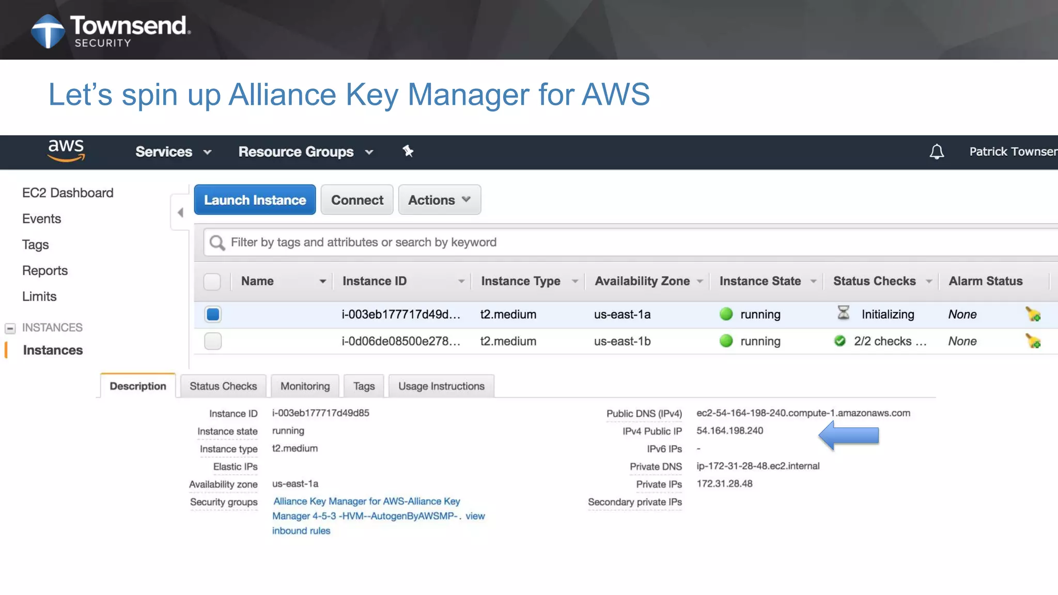Click the Launch Instance button

(x=255, y=200)
